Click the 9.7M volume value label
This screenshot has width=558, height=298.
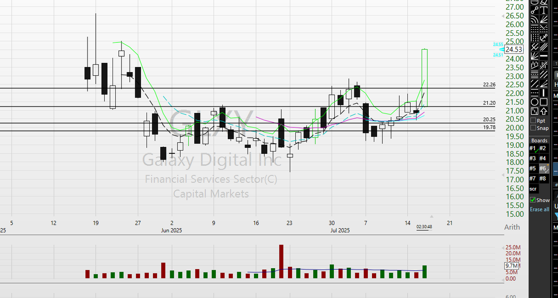[x=511, y=265]
